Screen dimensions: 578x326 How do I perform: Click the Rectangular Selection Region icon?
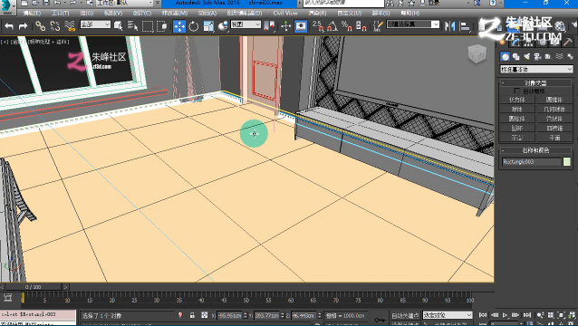click(148, 26)
